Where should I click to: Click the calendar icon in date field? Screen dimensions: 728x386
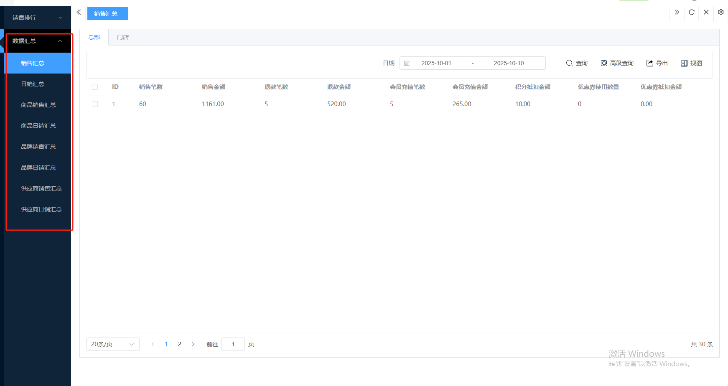[407, 63]
